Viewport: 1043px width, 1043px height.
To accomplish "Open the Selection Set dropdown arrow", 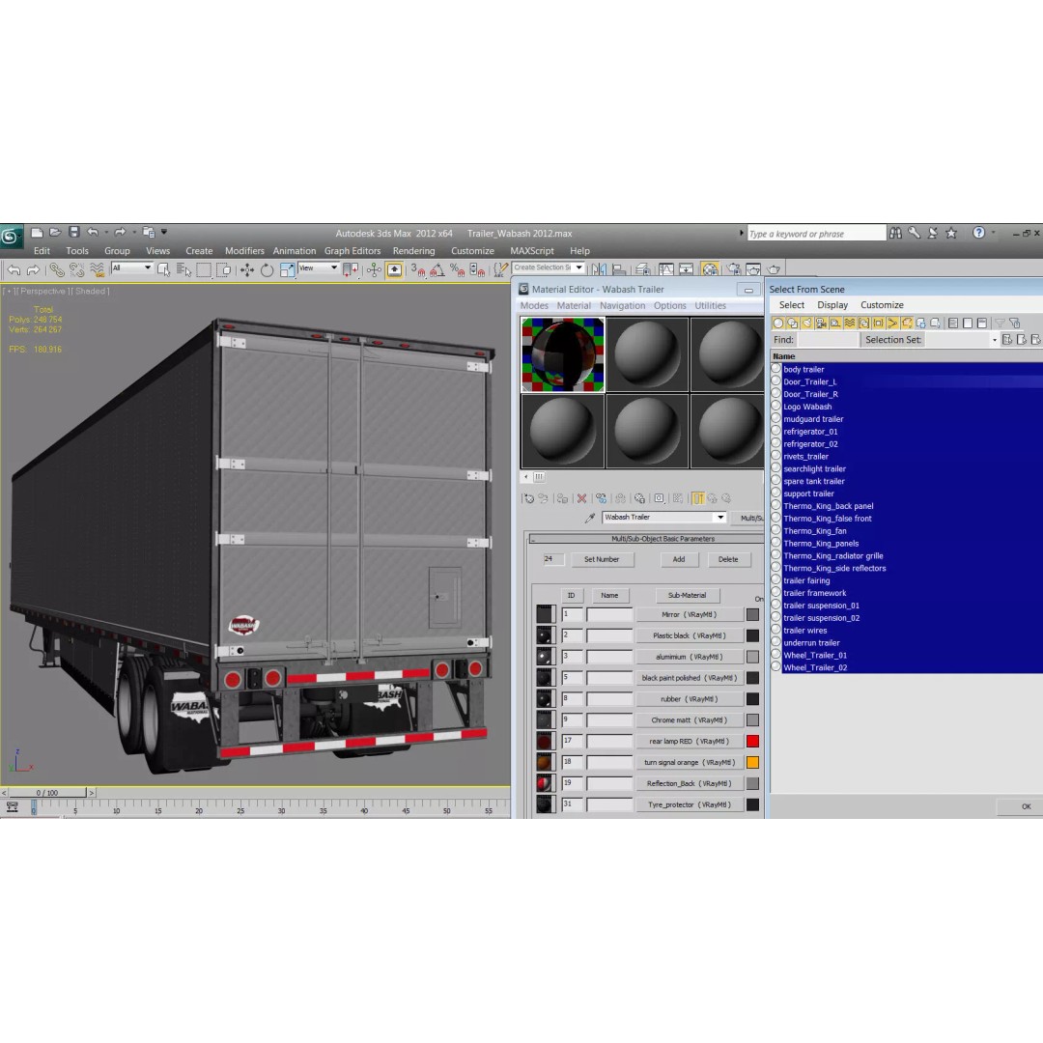I will [995, 340].
